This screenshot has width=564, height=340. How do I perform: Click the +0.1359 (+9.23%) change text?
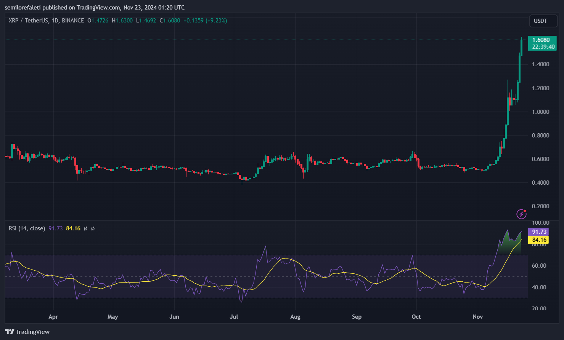pos(205,21)
